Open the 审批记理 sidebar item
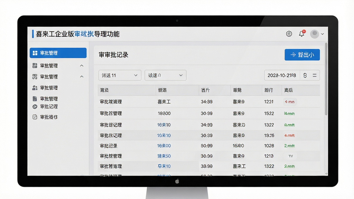Viewport: 354px width, 199px height. pos(49,106)
